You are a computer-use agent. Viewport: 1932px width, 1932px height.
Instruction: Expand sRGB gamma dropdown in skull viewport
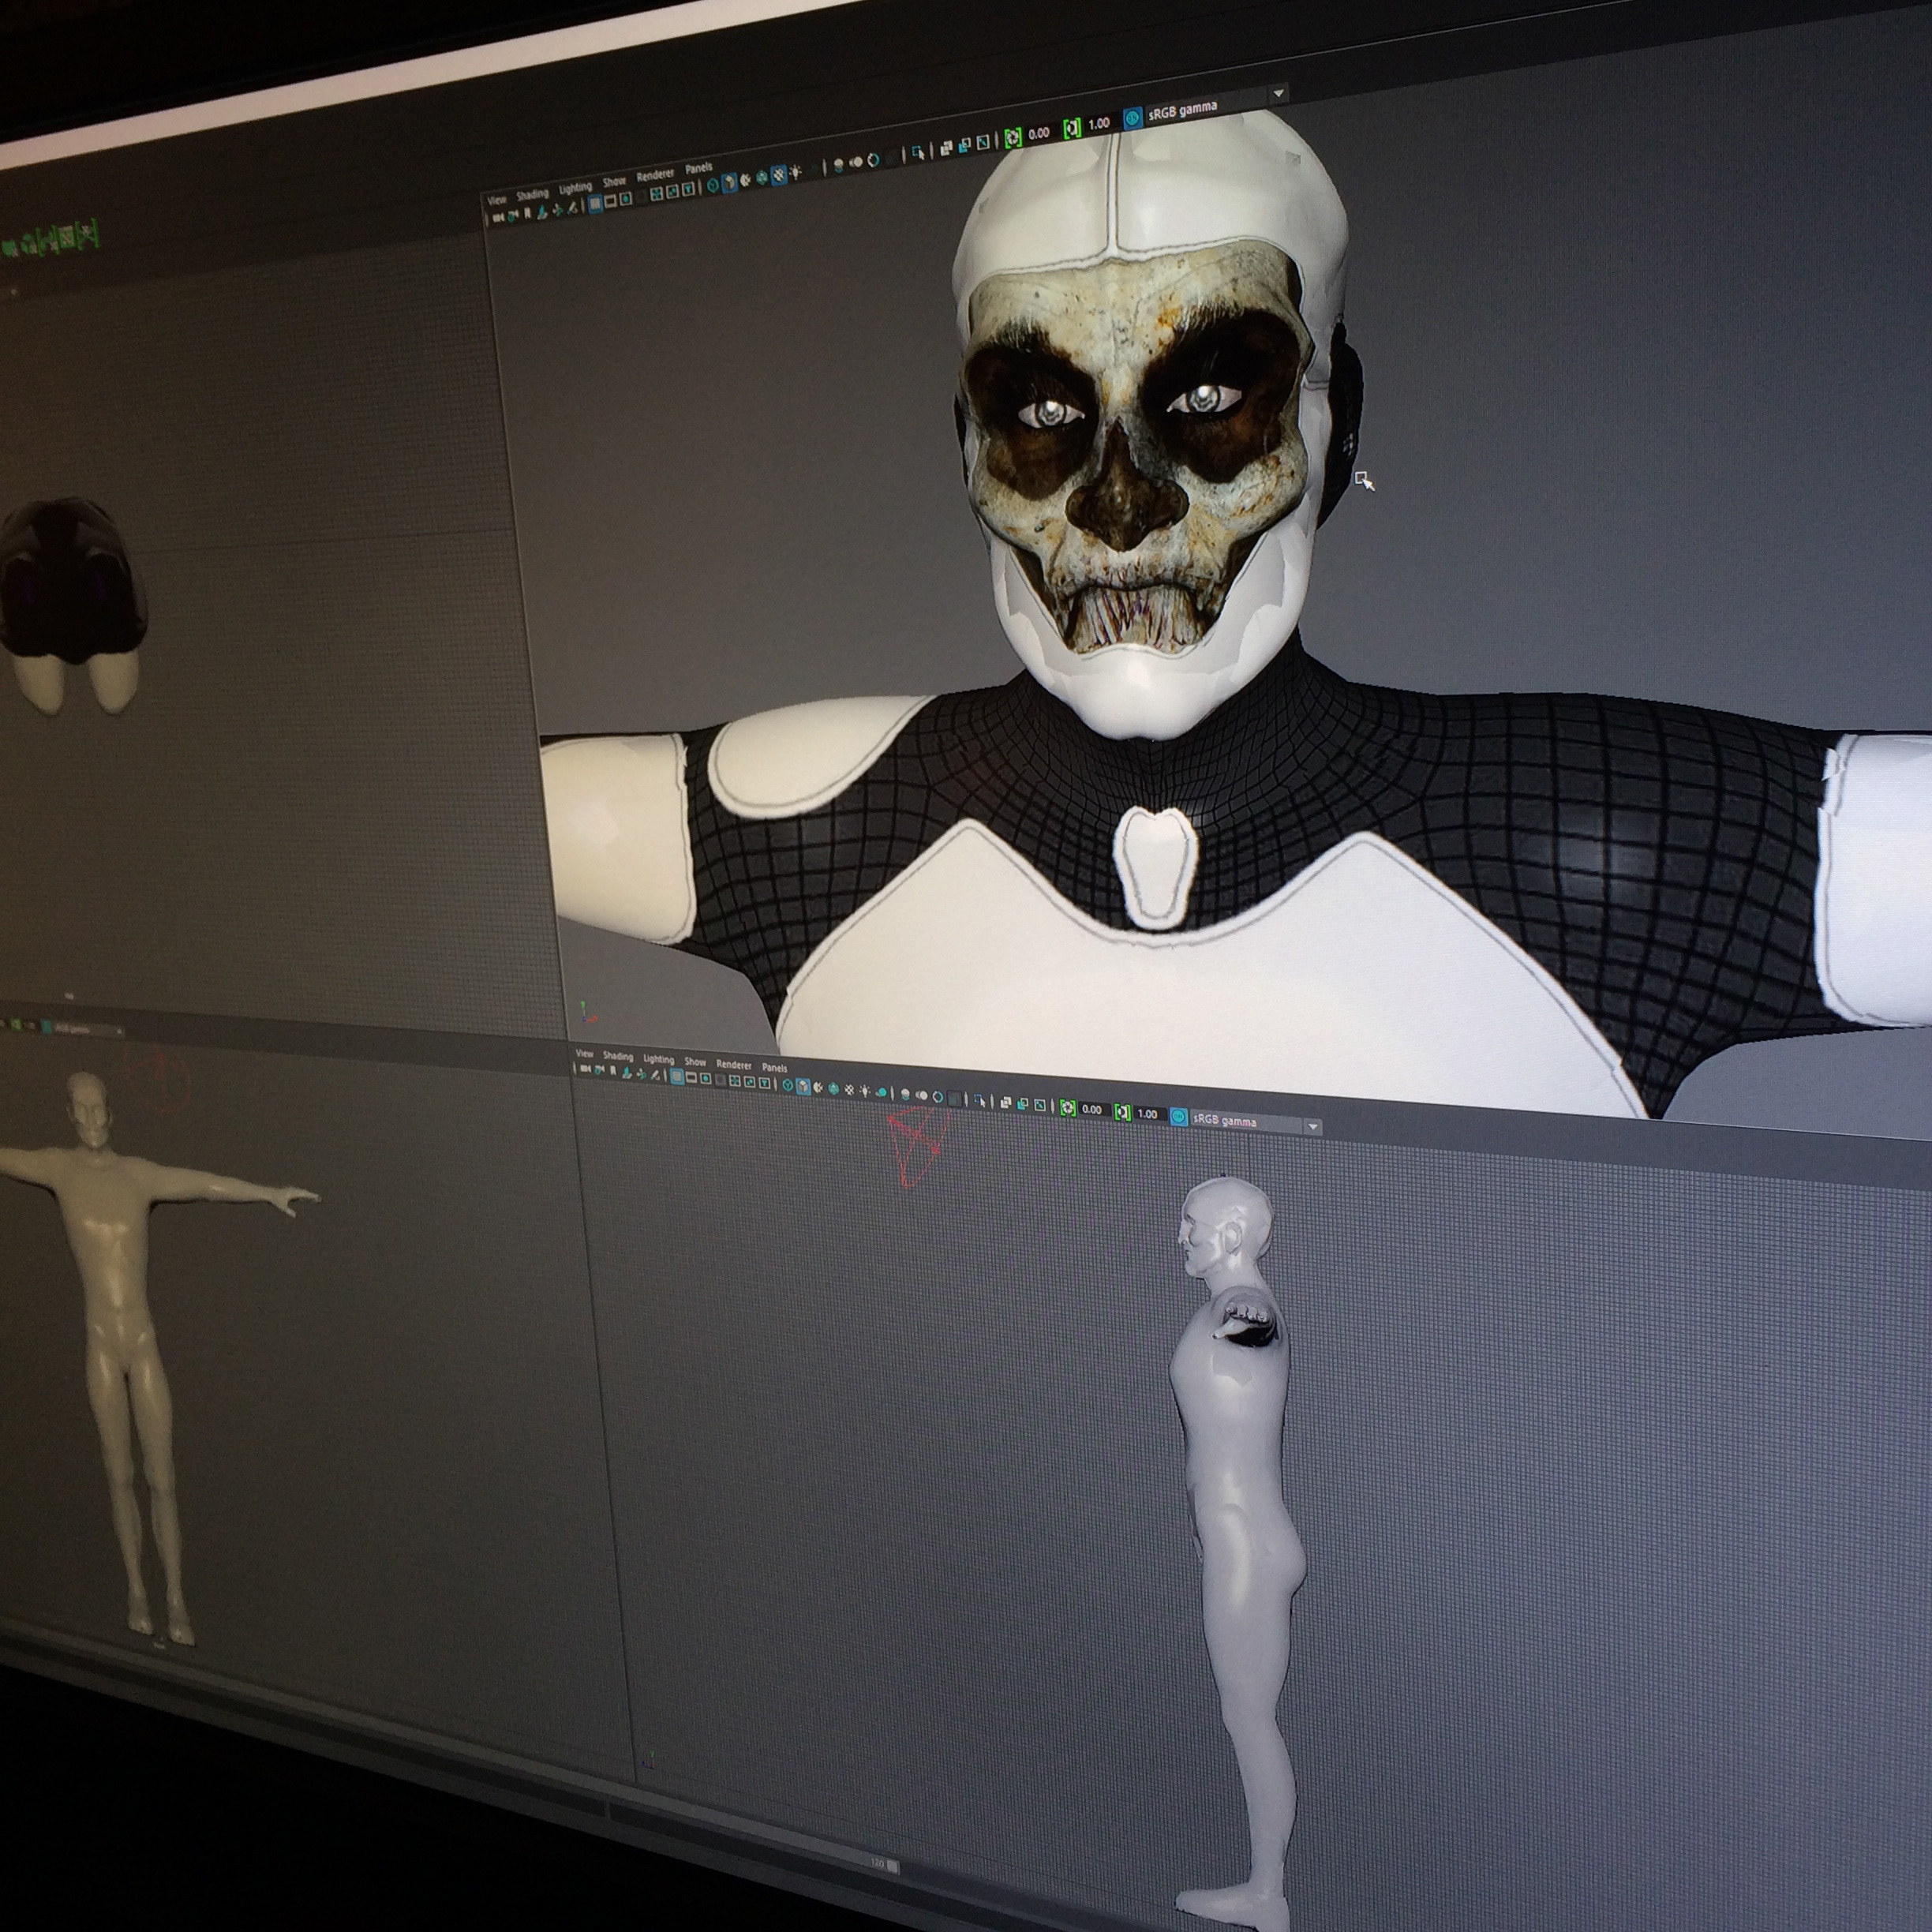(x=1279, y=94)
